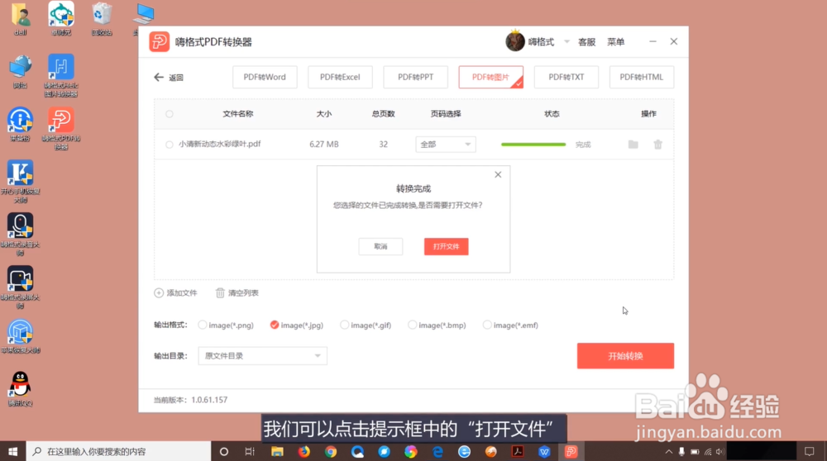Switch to the PDF转Excel tab

pyautogui.click(x=340, y=77)
